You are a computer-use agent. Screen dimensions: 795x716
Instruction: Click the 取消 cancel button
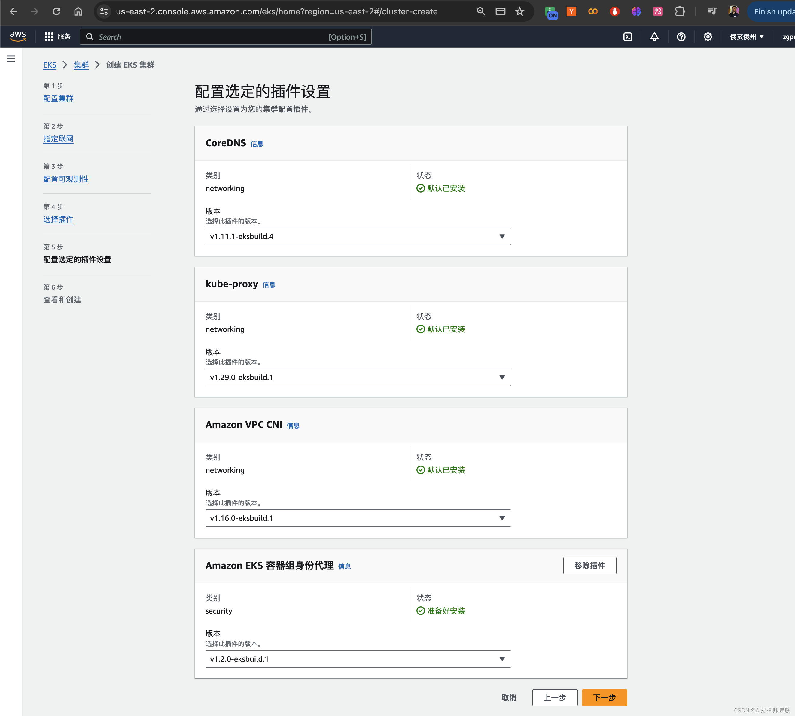(508, 697)
